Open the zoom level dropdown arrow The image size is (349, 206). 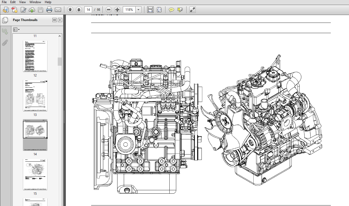point(139,10)
